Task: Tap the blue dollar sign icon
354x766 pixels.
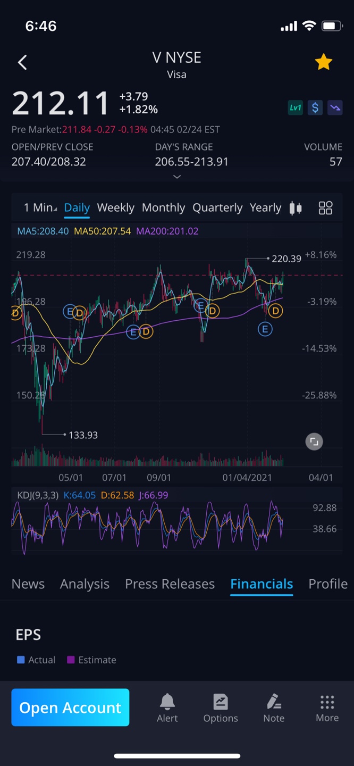Action: tap(315, 108)
